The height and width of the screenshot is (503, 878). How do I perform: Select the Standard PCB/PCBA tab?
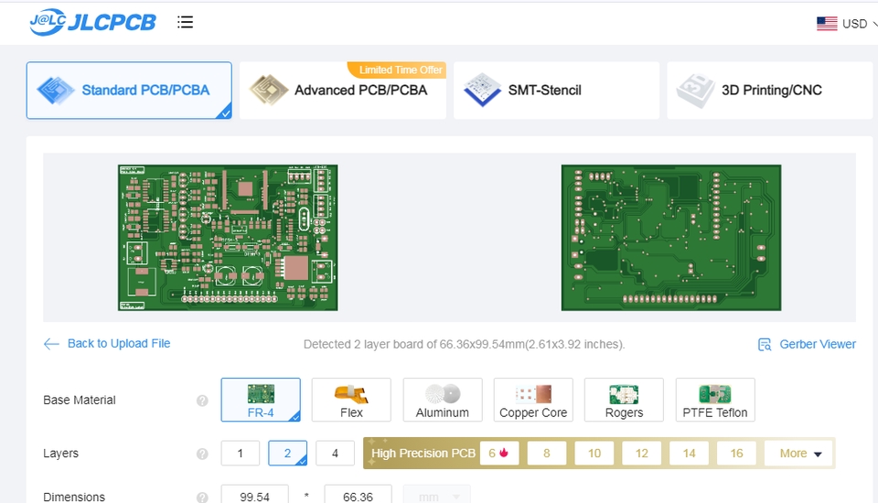(129, 91)
